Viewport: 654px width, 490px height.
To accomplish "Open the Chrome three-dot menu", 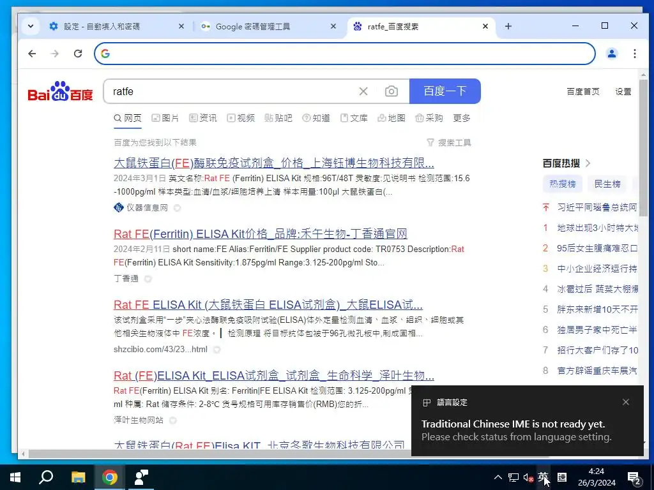I will [x=634, y=54].
